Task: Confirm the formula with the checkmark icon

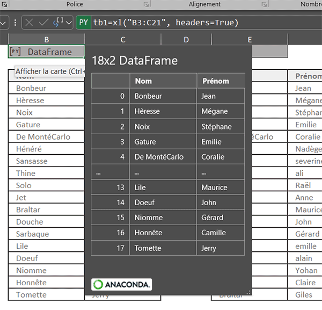Action: (43, 23)
